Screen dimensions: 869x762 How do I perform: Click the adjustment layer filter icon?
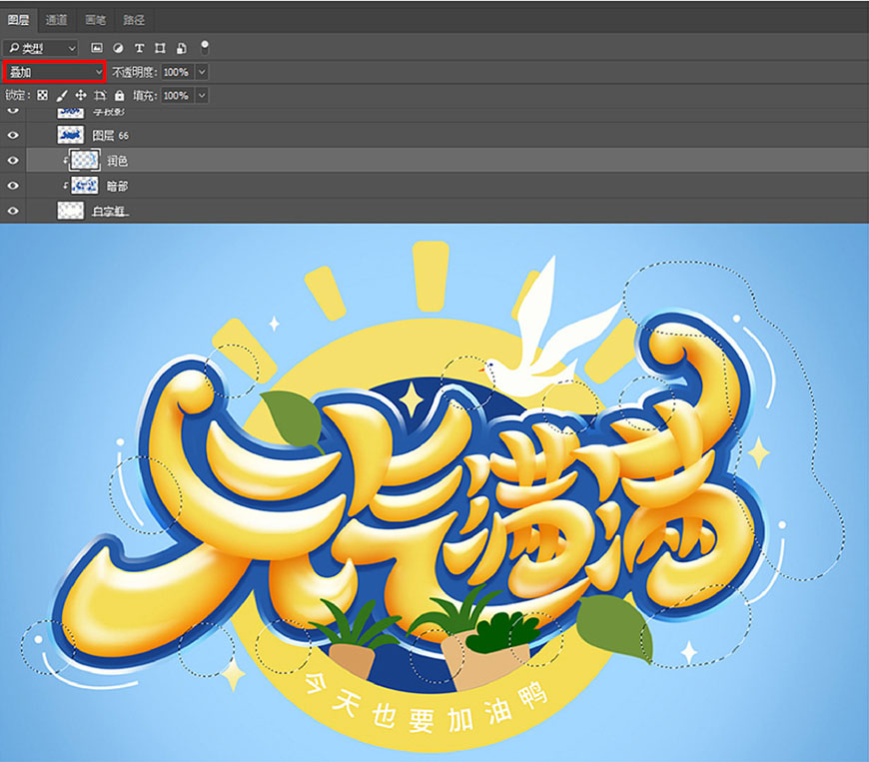(x=118, y=48)
